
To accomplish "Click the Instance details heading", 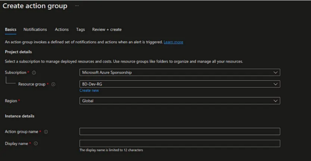I will 20,116.
